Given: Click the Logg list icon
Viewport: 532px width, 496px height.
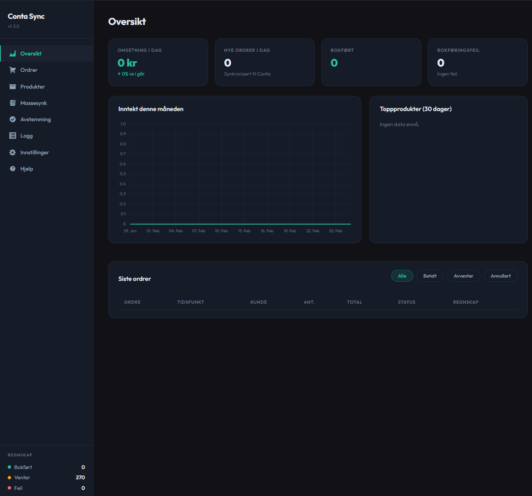Looking at the screenshot, I should point(13,136).
